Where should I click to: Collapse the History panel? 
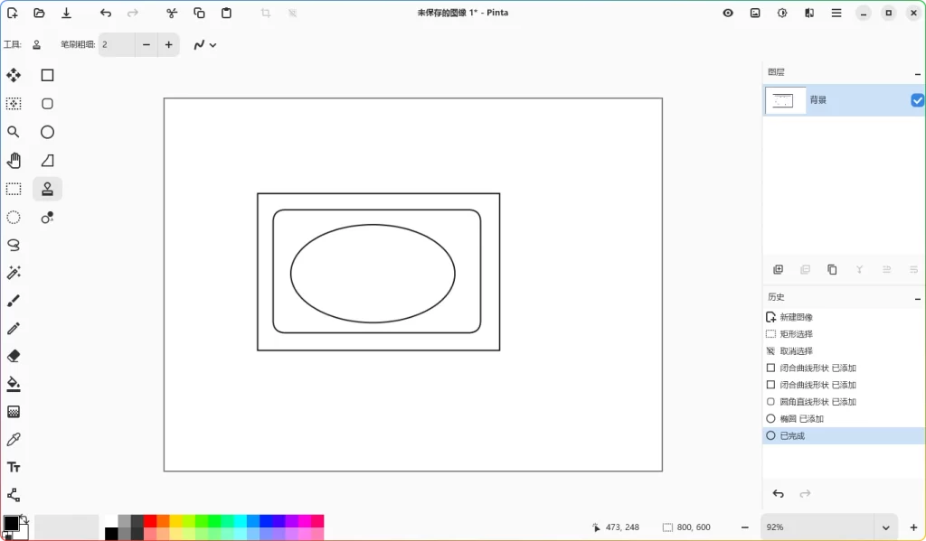(x=918, y=297)
